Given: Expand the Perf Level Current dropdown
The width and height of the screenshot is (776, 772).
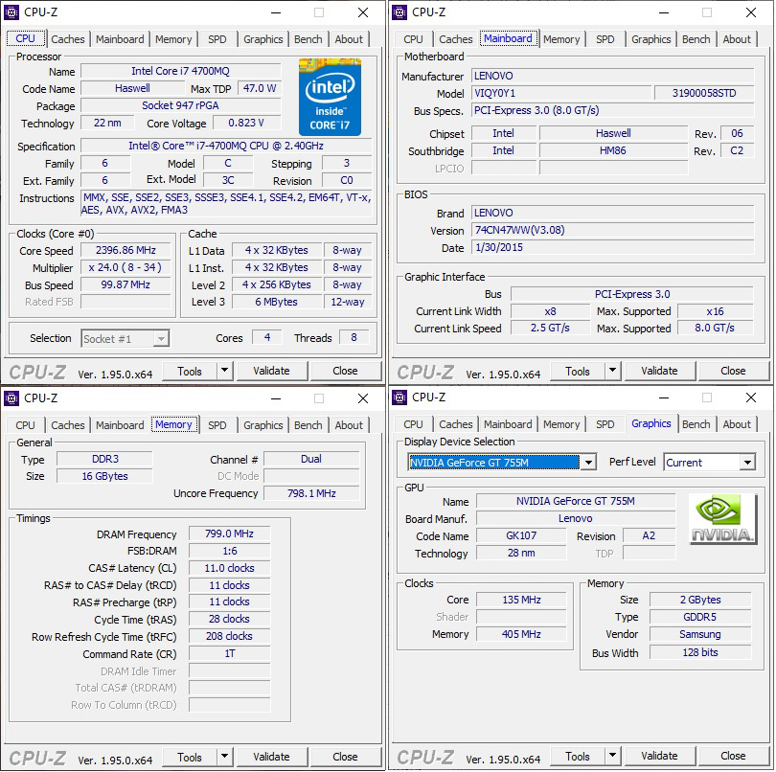Looking at the screenshot, I should (747, 463).
